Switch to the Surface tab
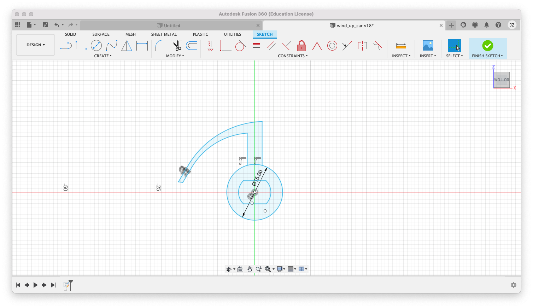The image size is (533, 308). (101, 34)
